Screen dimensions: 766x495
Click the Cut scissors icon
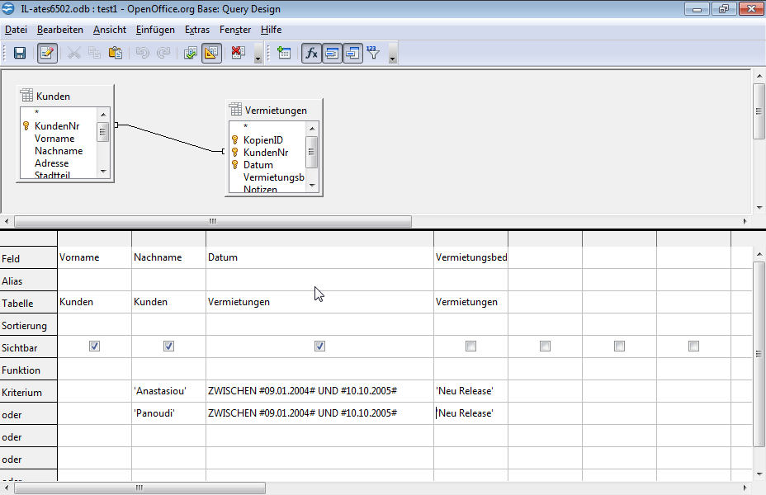(74, 53)
